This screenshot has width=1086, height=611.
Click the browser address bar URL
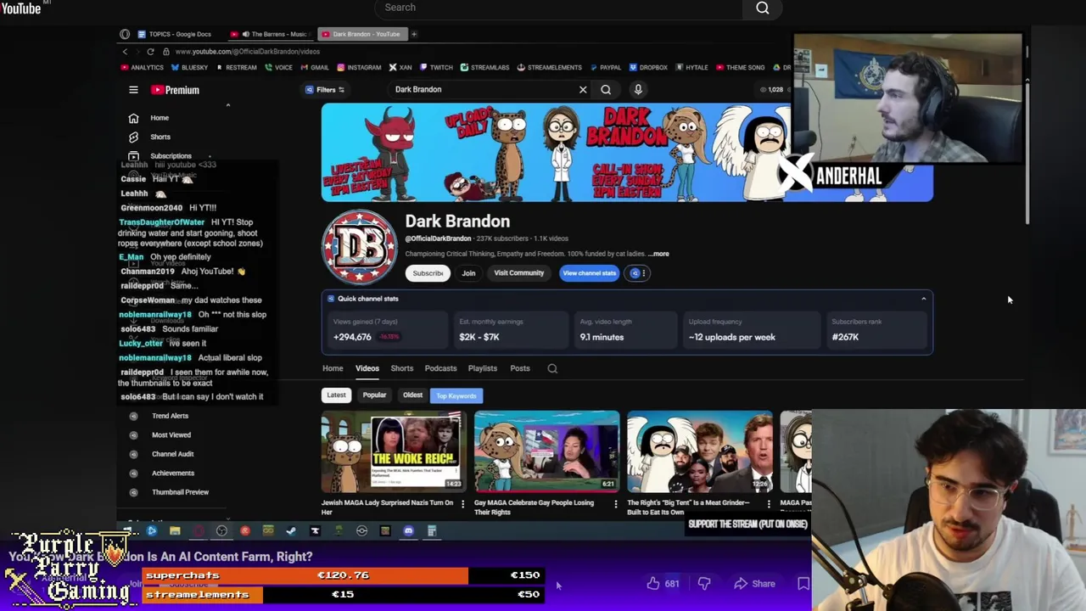248,52
